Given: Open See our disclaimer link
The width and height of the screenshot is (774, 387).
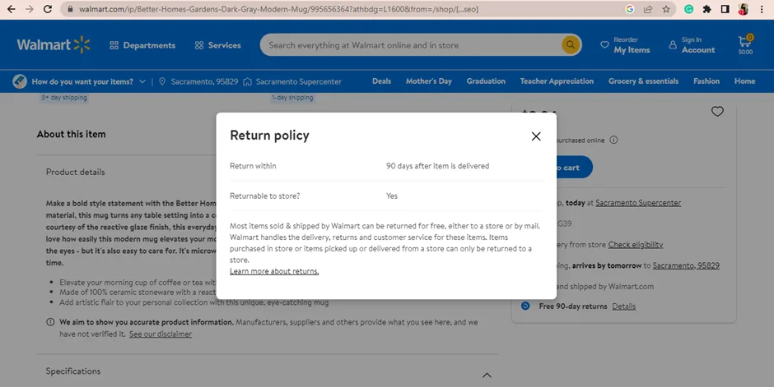Looking at the screenshot, I should click(161, 334).
